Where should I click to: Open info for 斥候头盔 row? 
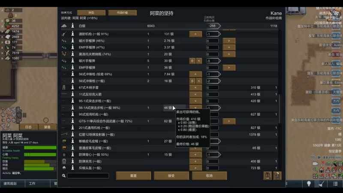coord(72,168)
